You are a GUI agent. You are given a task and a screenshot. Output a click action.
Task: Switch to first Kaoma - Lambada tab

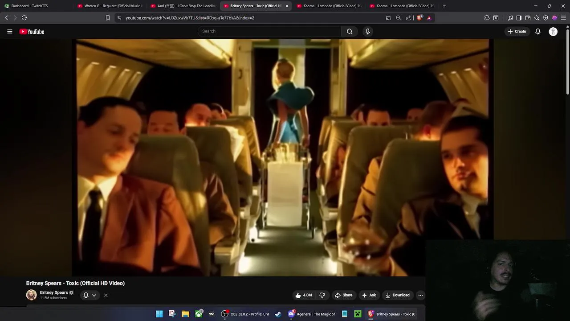(329, 6)
